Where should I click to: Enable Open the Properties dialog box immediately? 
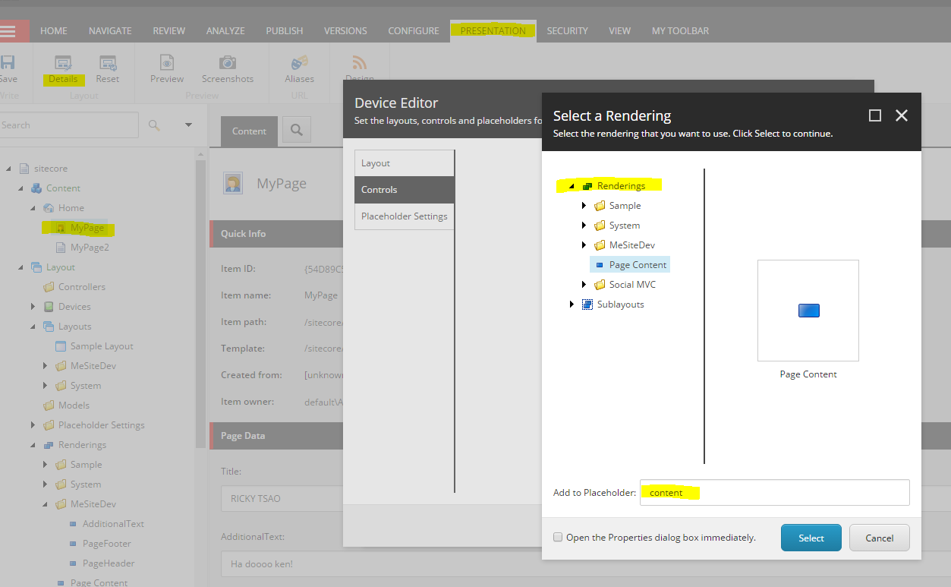558,538
